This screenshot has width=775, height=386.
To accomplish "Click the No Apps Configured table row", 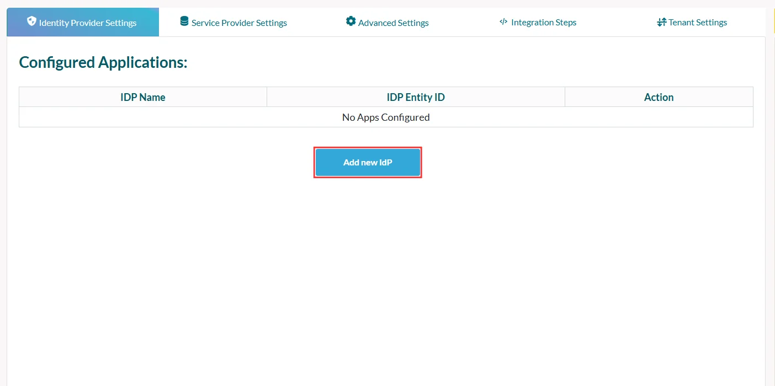I will click(x=386, y=117).
